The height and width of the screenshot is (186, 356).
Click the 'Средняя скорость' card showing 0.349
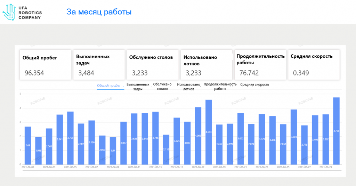point(314,65)
